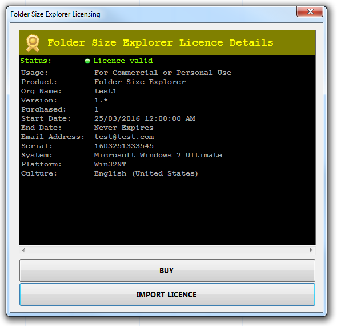Select the serial number 1603251333545
The image size is (337, 326).
tap(124, 146)
